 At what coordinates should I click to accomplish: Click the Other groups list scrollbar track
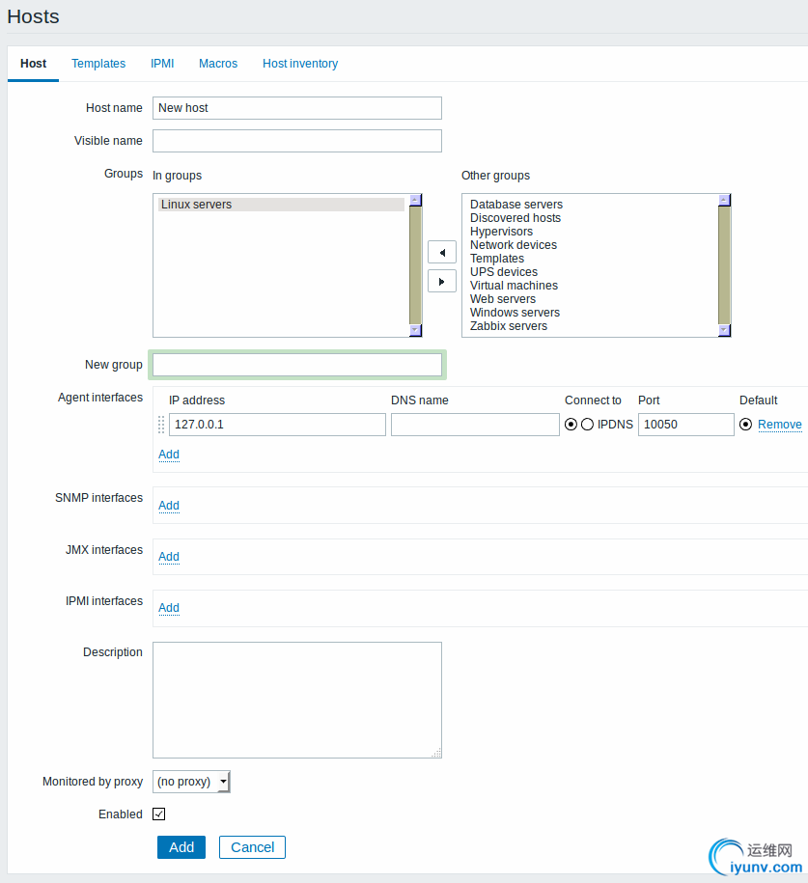tap(725, 265)
